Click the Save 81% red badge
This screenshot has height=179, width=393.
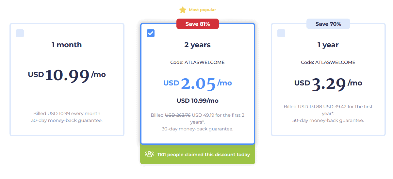[198, 24]
